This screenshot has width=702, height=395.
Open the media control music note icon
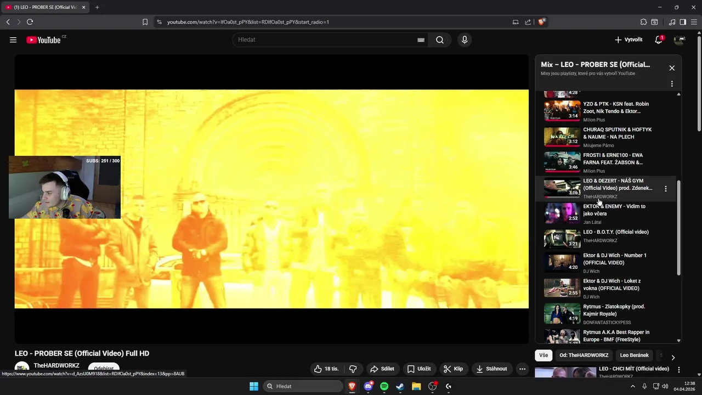click(x=672, y=22)
